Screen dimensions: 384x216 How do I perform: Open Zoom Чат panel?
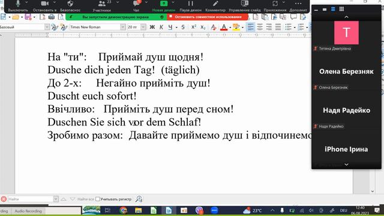click(136, 6)
